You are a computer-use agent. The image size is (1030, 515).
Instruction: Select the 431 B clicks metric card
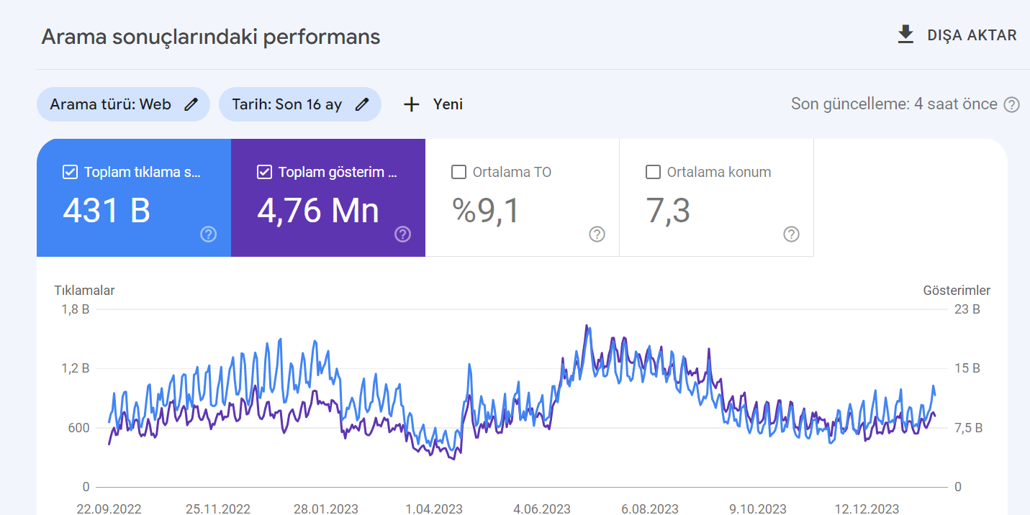coord(134,198)
